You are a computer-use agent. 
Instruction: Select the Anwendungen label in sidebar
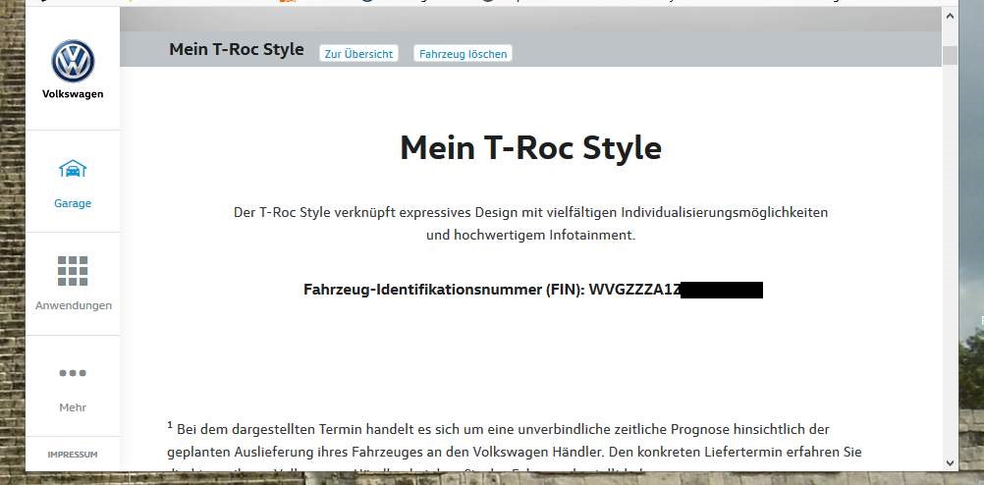click(74, 305)
